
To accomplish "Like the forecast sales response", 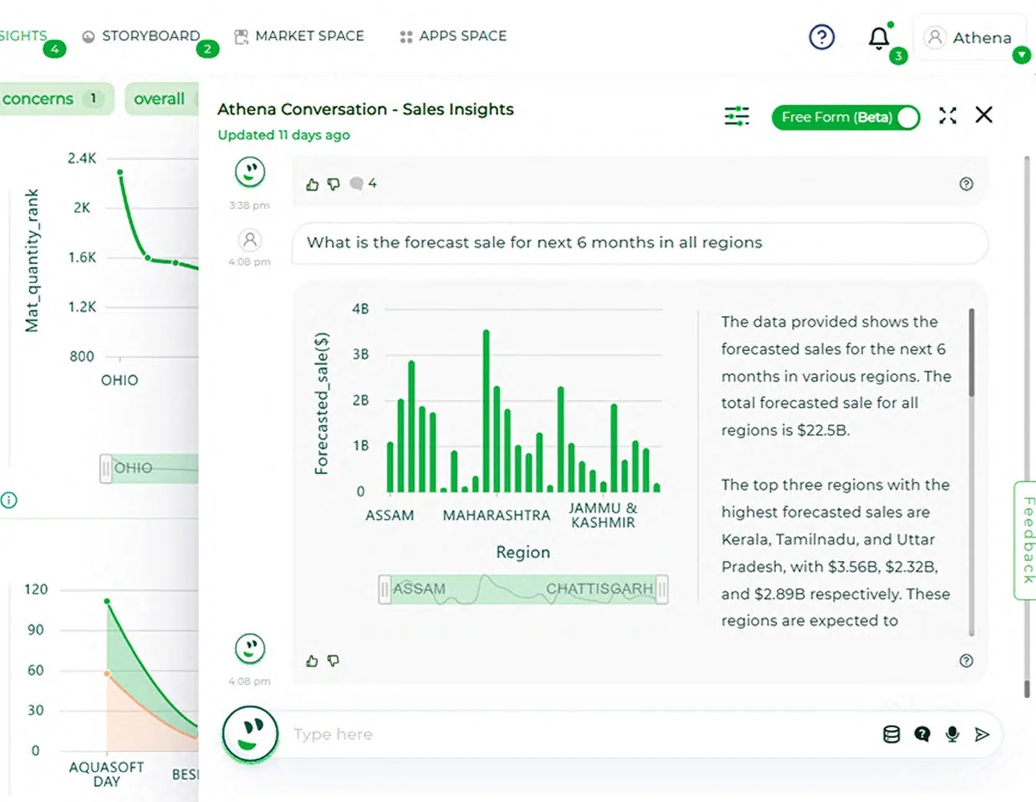I will click(312, 661).
